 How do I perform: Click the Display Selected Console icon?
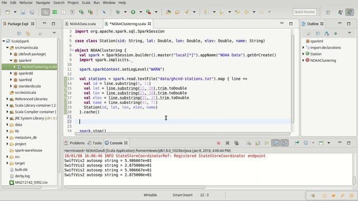(x=306, y=143)
